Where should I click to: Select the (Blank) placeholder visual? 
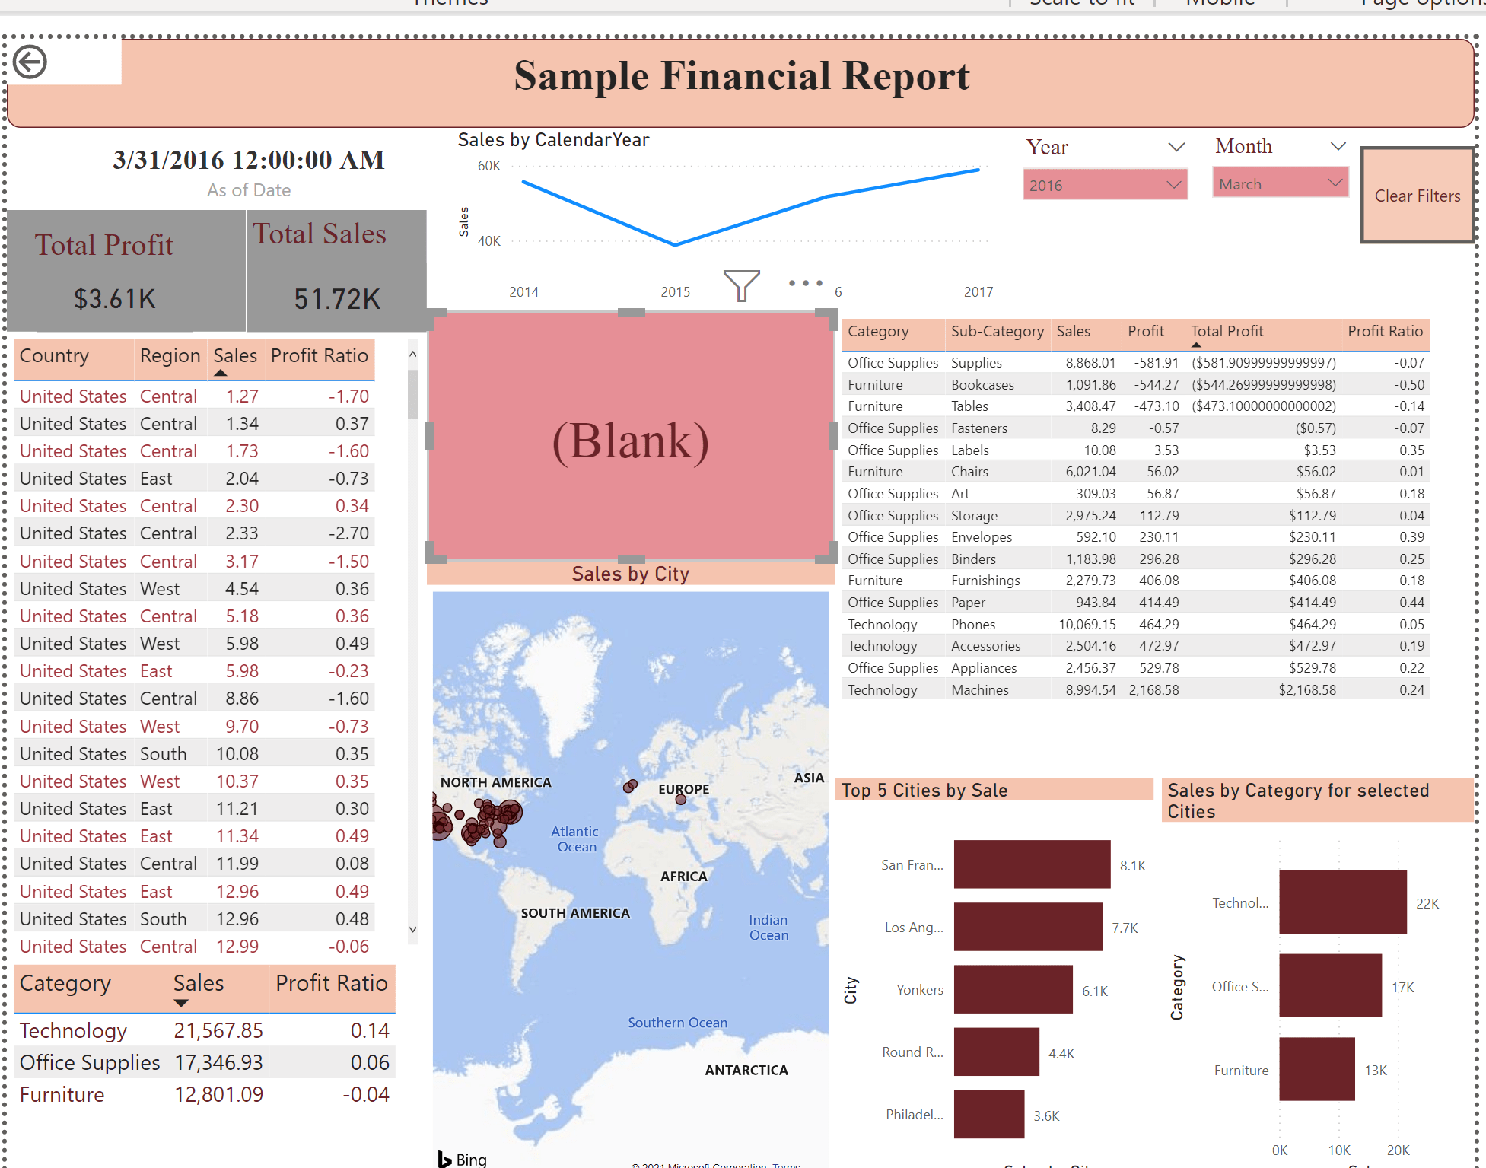click(x=630, y=440)
